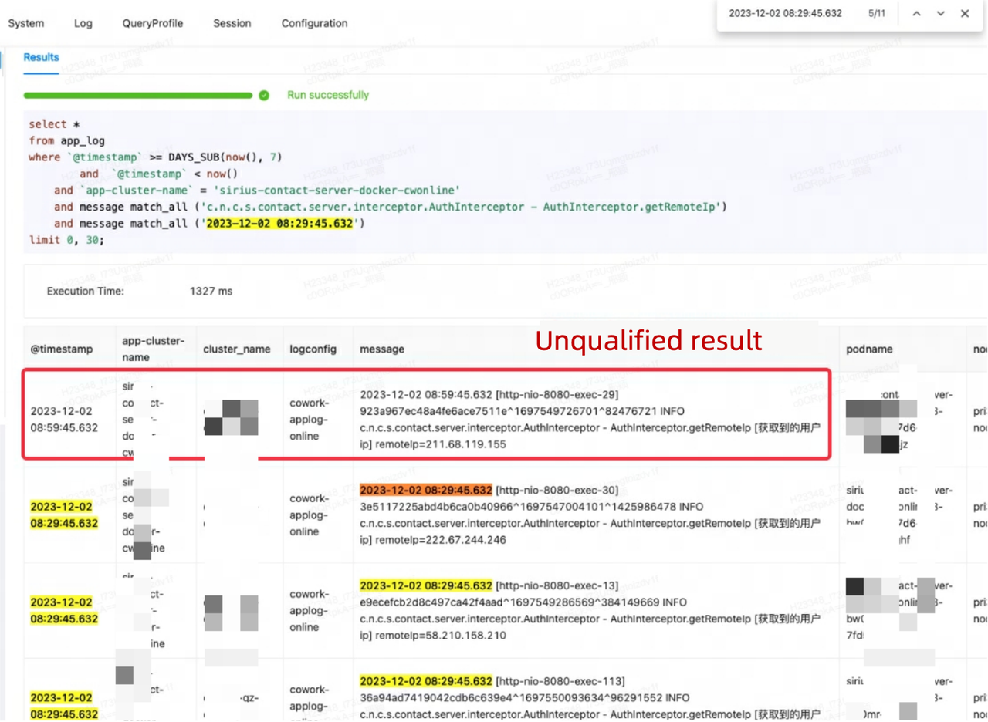Click the timestamp search input field
The height and width of the screenshot is (722, 988).
(x=786, y=14)
